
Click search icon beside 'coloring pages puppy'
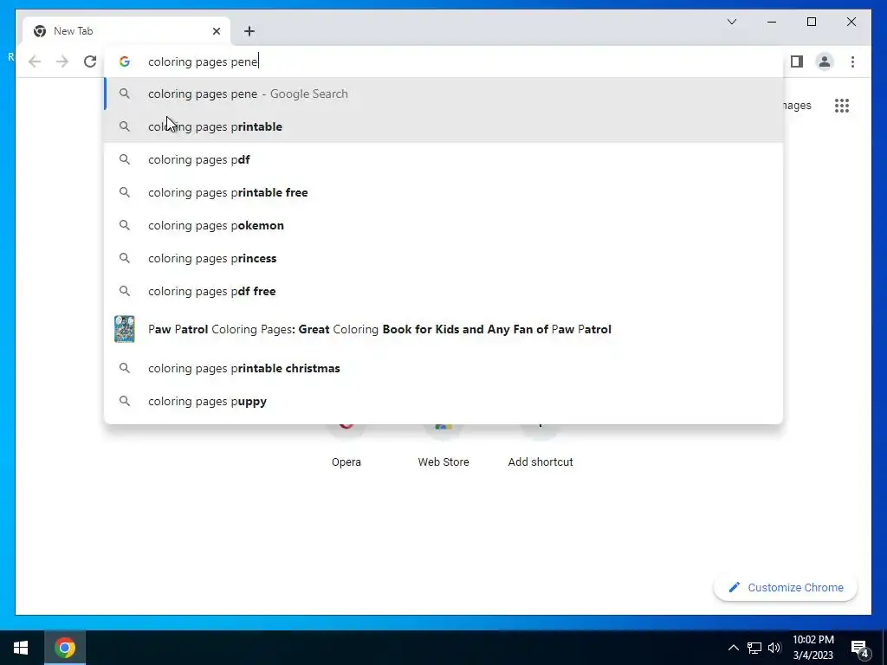click(125, 401)
